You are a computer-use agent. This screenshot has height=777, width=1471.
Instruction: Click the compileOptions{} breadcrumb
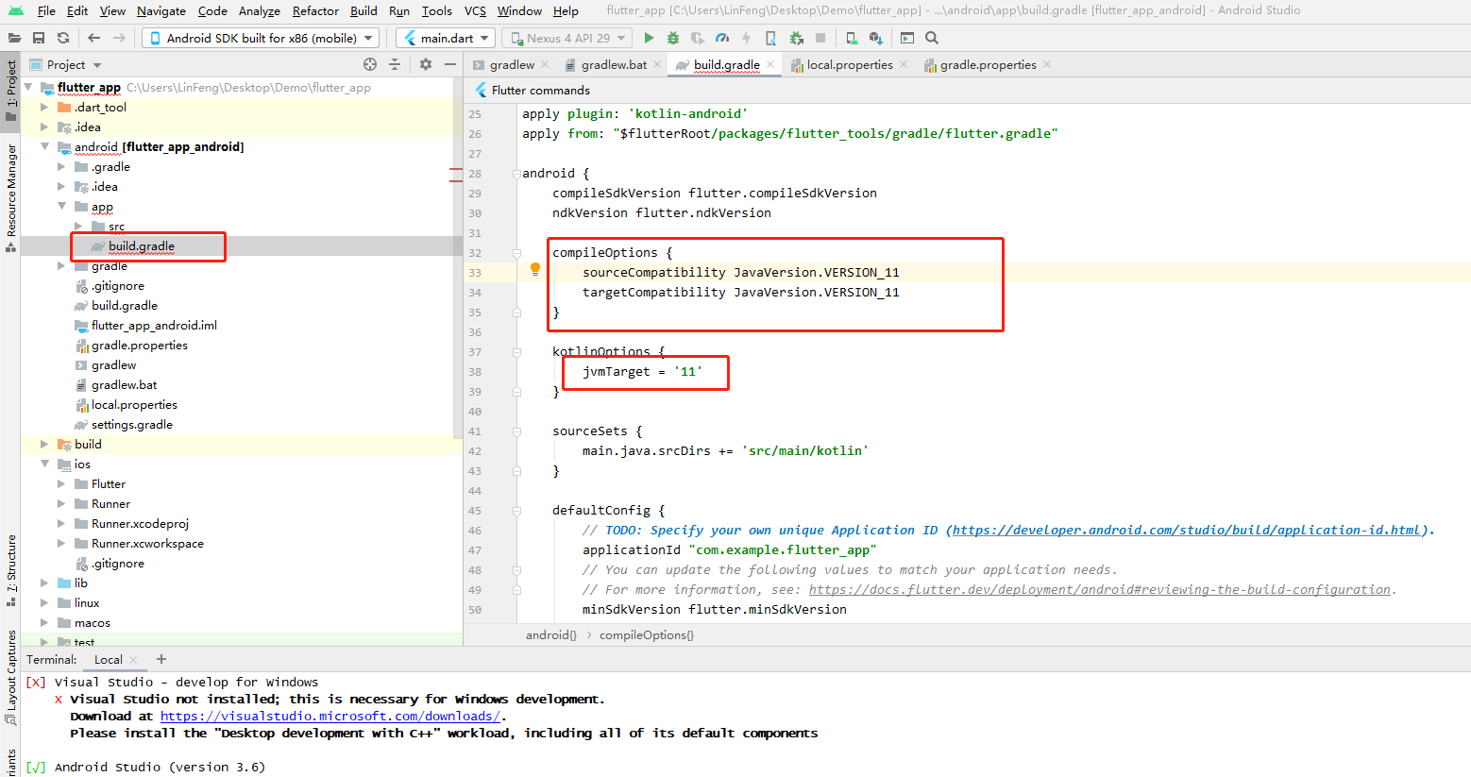[647, 634]
